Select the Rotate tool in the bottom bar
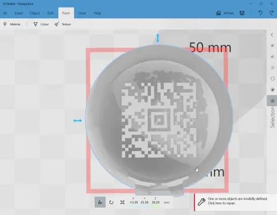 [x=111, y=202]
